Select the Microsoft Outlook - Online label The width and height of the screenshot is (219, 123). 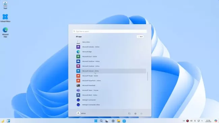point(91,71)
